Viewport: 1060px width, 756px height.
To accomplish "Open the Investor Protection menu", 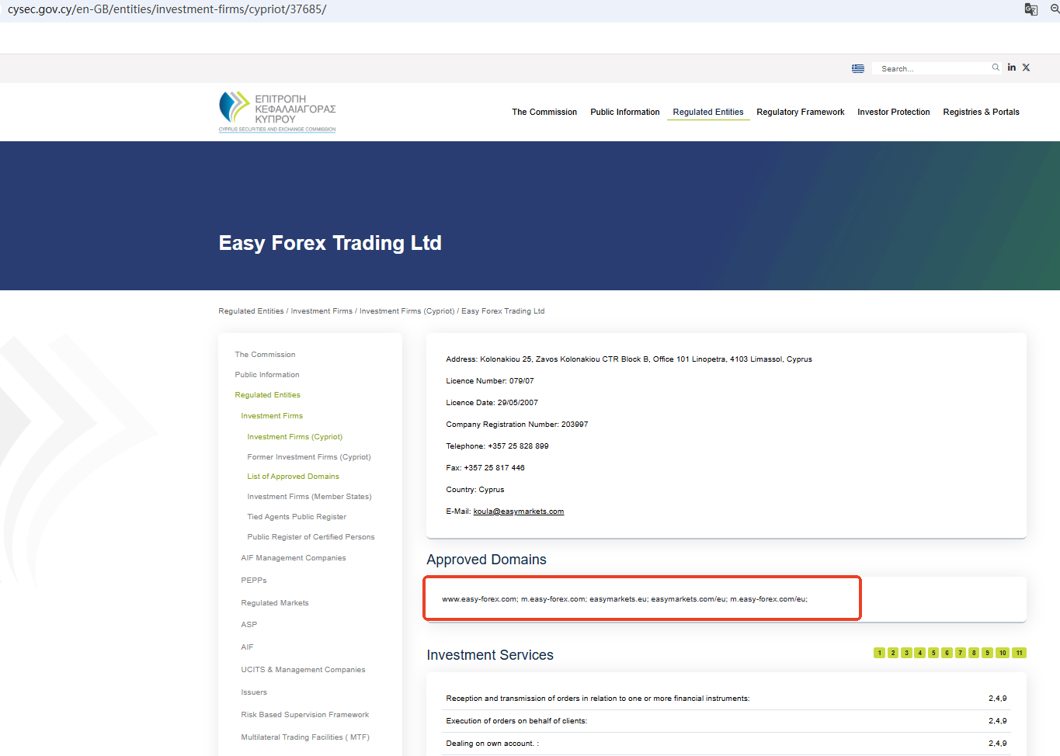I will point(893,112).
